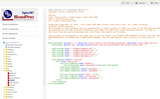Screen dimensions: 160x99
Task: Click the gallery folder icon
Action: (6, 64)
